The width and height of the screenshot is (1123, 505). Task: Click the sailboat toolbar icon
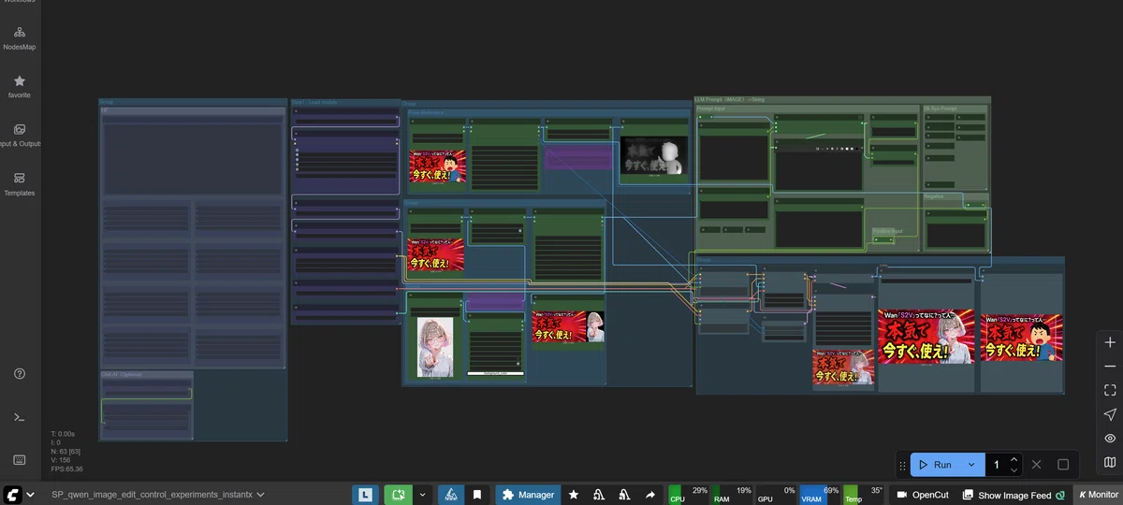coord(450,495)
